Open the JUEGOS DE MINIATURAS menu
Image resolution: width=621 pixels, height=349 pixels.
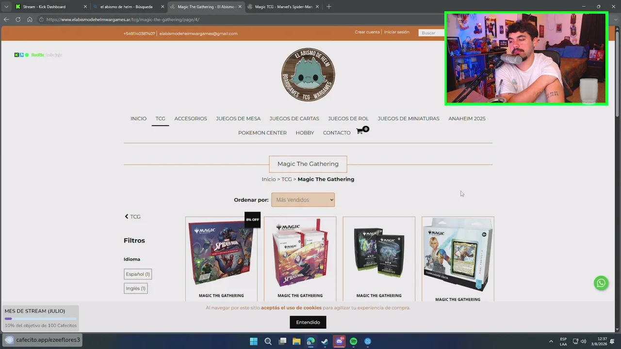(409, 118)
